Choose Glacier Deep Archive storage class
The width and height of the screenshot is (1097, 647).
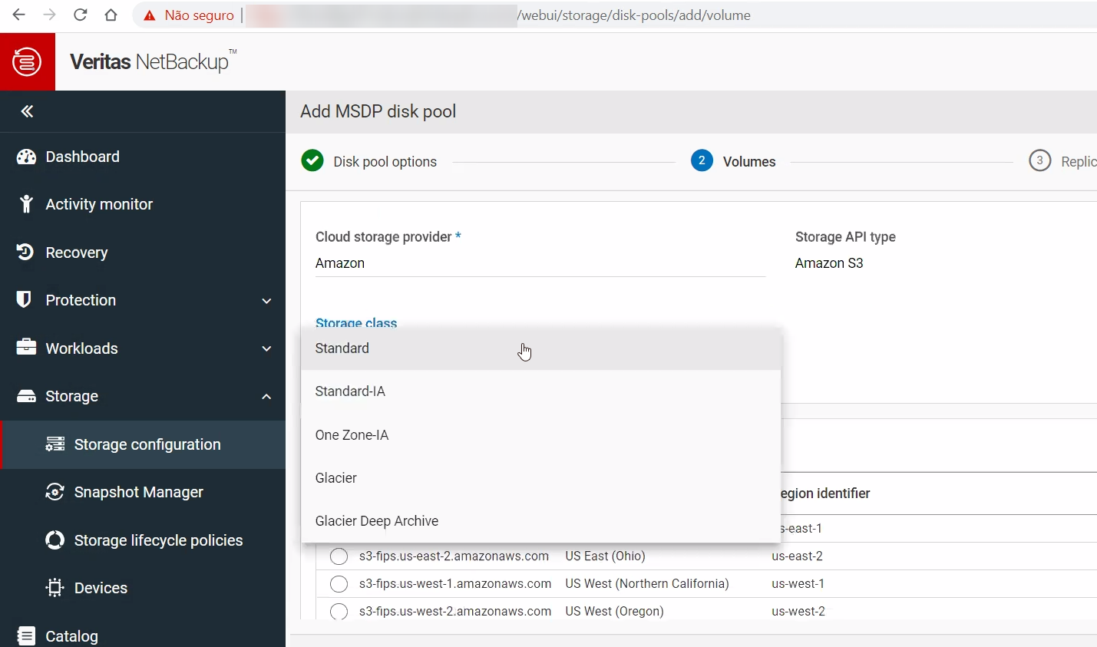click(376, 521)
